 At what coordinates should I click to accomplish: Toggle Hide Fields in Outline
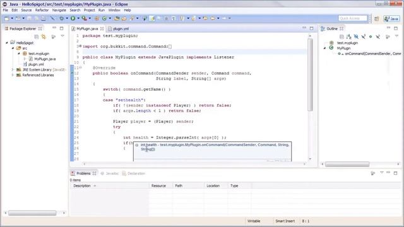click(356, 37)
